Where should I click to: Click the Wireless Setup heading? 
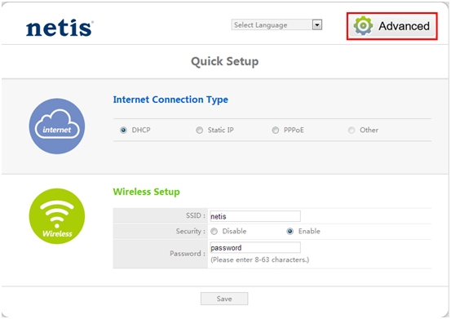click(147, 192)
